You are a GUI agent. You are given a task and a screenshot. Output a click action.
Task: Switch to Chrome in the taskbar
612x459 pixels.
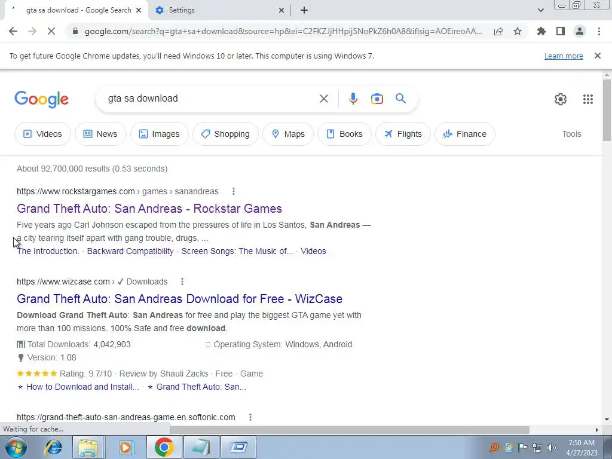(164, 447)
